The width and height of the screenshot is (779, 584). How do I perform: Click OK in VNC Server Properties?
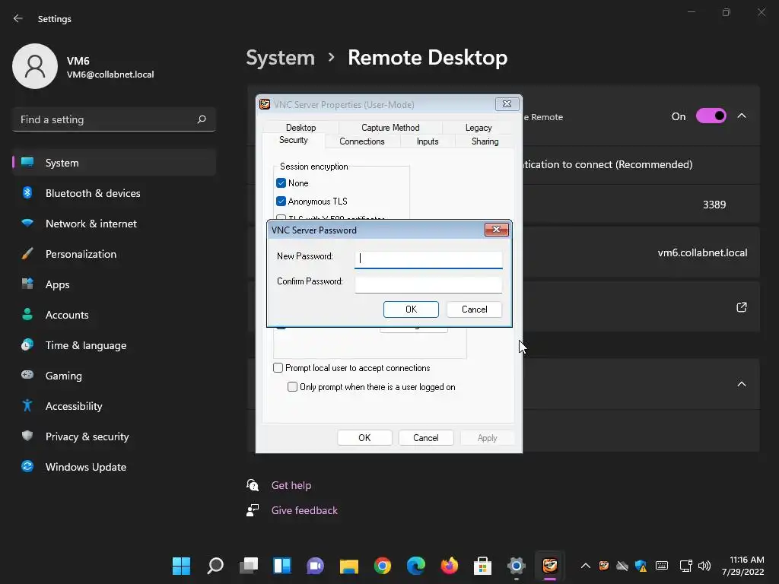point(364,438)
